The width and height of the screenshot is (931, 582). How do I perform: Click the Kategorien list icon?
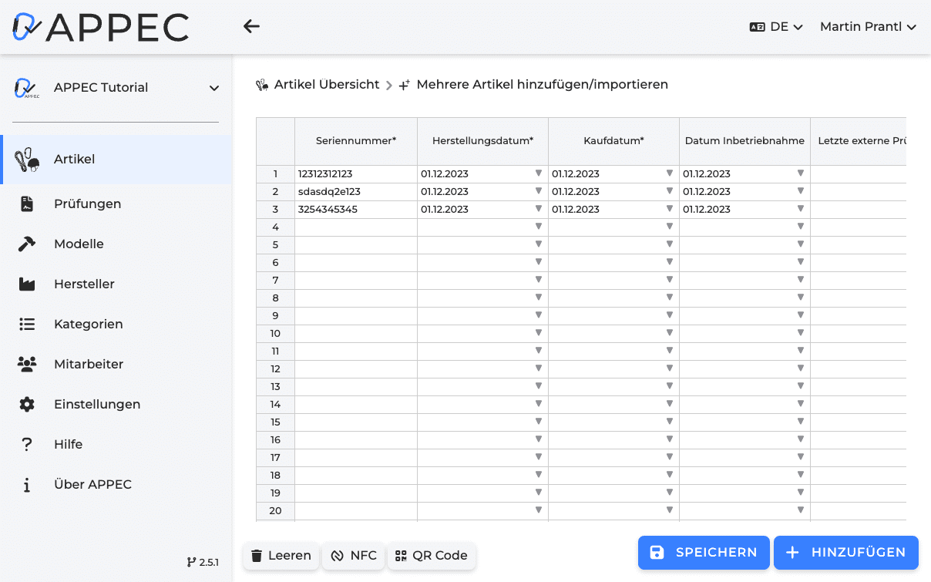click(x=27, y=325)
